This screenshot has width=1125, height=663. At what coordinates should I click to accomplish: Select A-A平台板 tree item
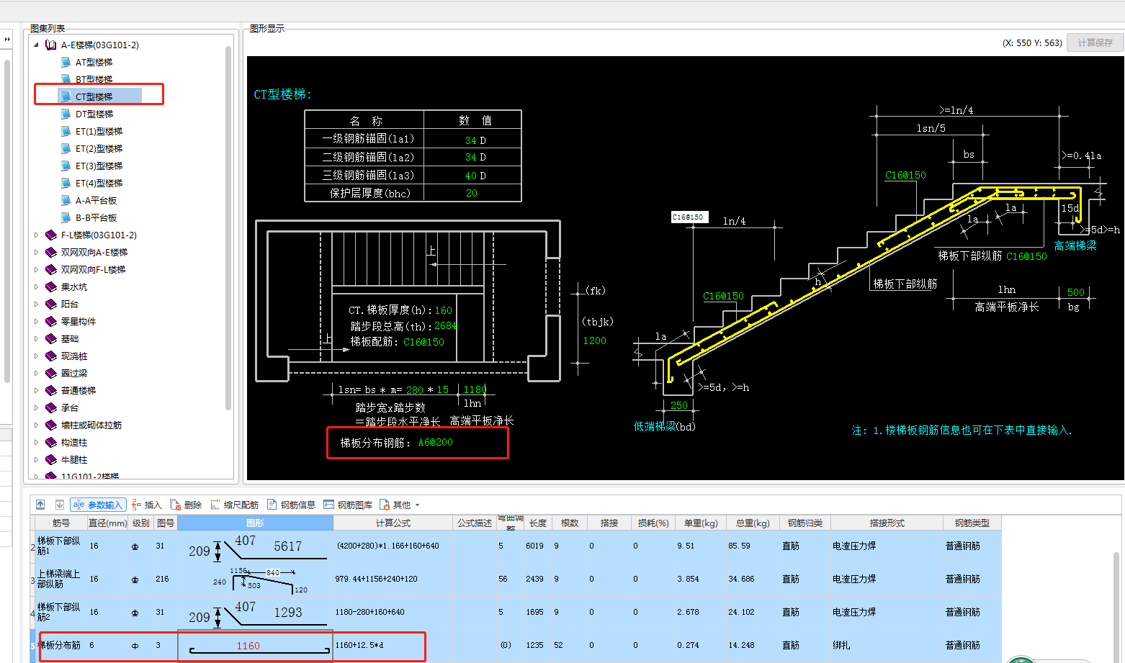pyautogui.click(x=96, y=200)
